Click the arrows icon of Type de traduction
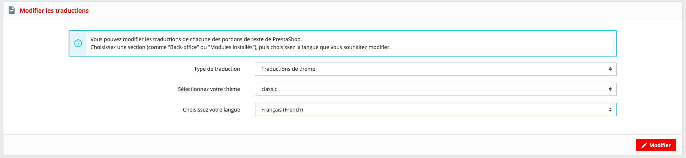Viewport: 686px width, 158px height. tap(610, 69)
